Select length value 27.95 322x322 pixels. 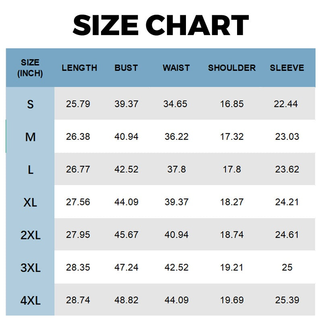78,235
